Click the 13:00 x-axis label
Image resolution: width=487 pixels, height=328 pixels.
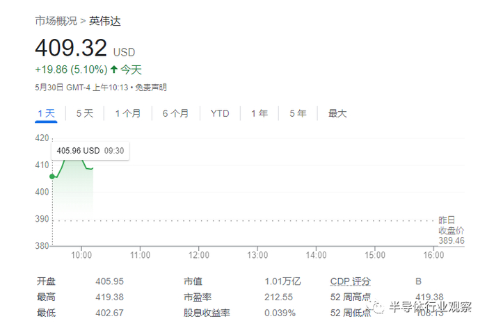click(257, 255)
